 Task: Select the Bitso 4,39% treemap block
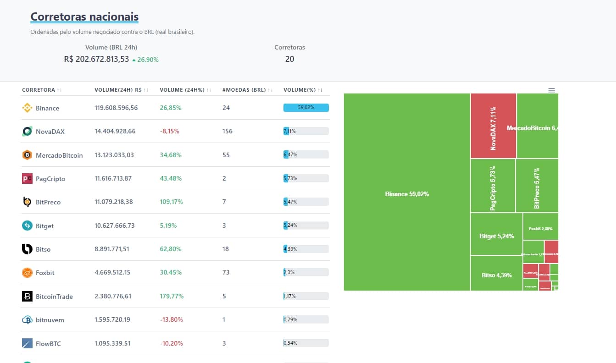point(497,273)
